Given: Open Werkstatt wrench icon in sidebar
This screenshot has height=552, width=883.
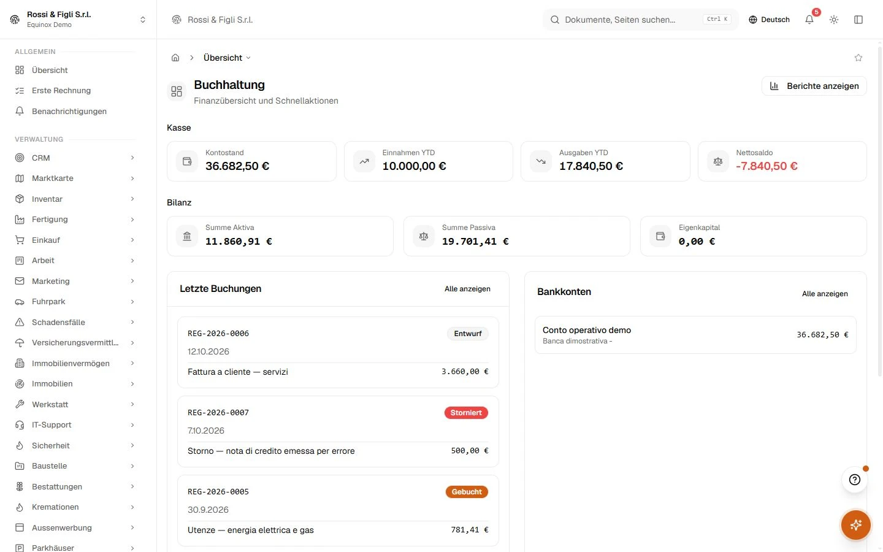Looking at the screenshot, I should pos(20,404).
